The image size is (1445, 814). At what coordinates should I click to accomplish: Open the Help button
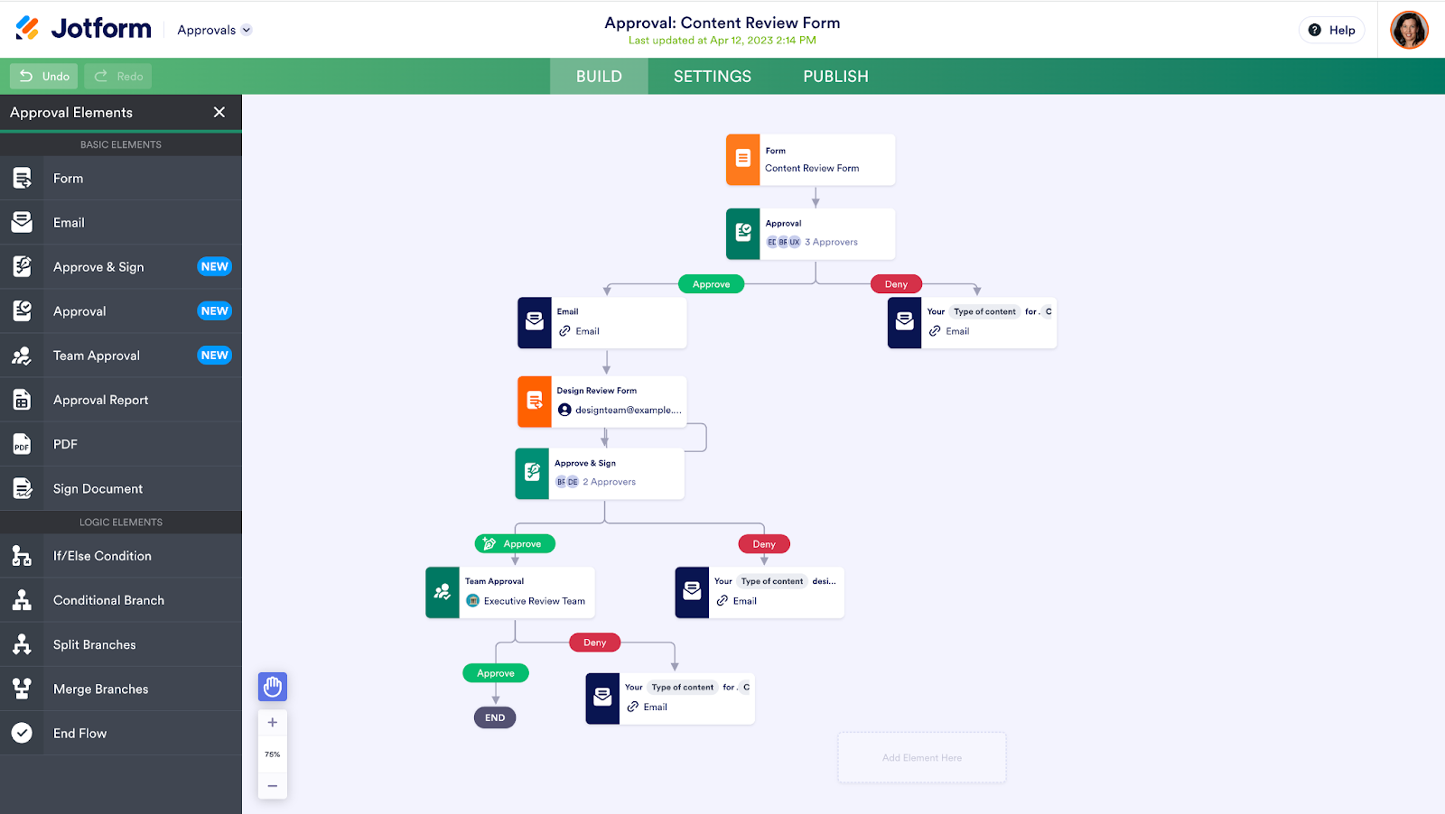(x=1332, y=30)
